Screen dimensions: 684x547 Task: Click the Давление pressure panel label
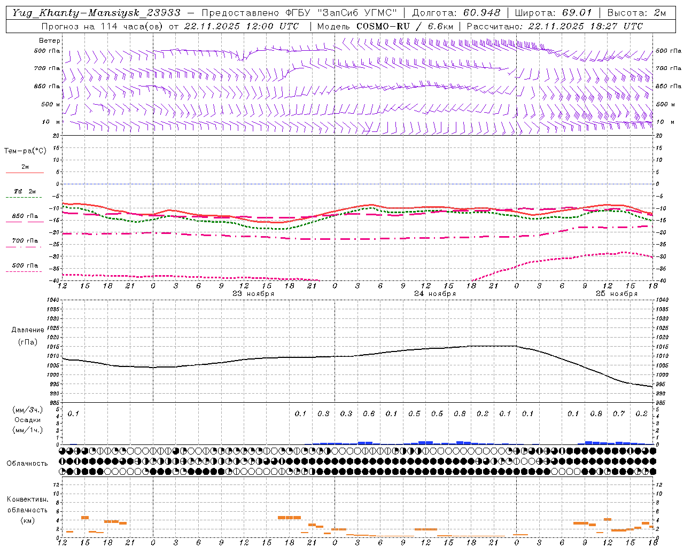tap(28, 330)
